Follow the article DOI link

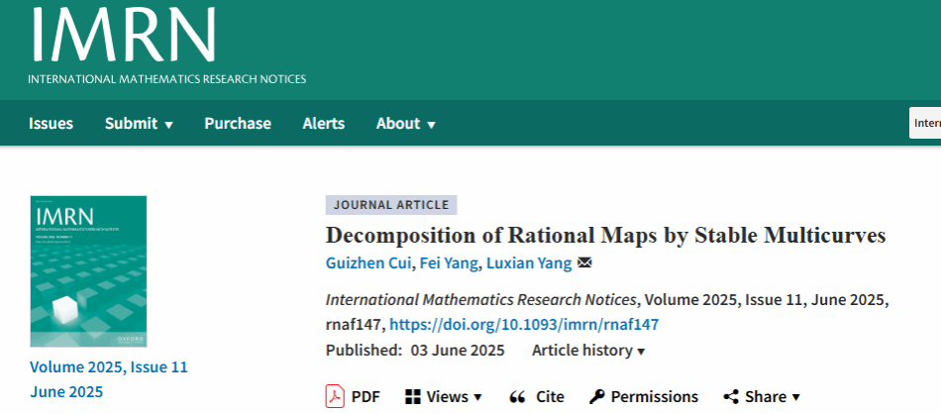click(524, 324)
